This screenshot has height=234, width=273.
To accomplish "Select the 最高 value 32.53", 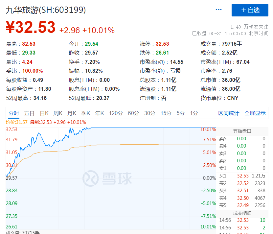I will pyautogui.click(x=29, y=44).
